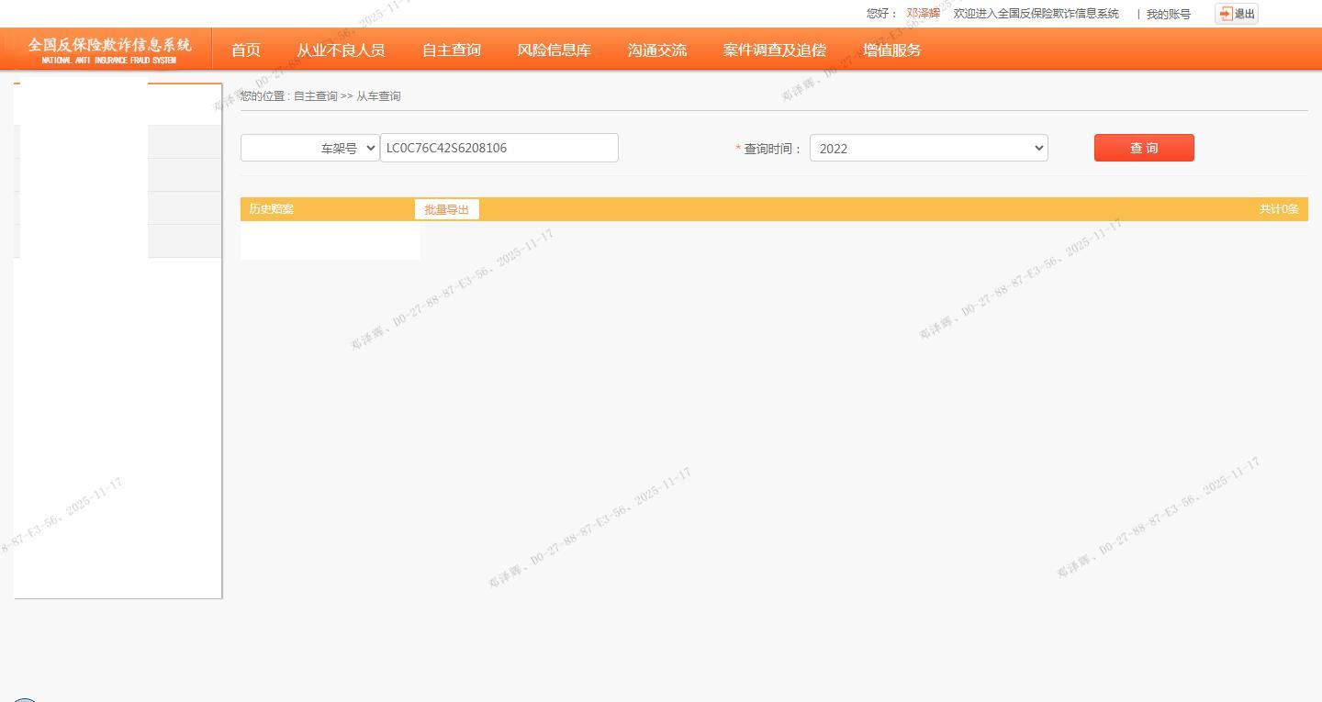Click 从车查询 in the breadcrumb path
Image resolution: width=1322 pixels, height=702 pixels.
coord(378,96)
